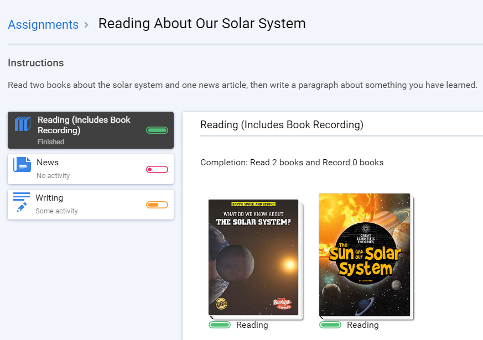Viewport: 483px width, 340px height.
Task: Click progress bar under 'What Do We Know' book
Action: click(220, 325)
